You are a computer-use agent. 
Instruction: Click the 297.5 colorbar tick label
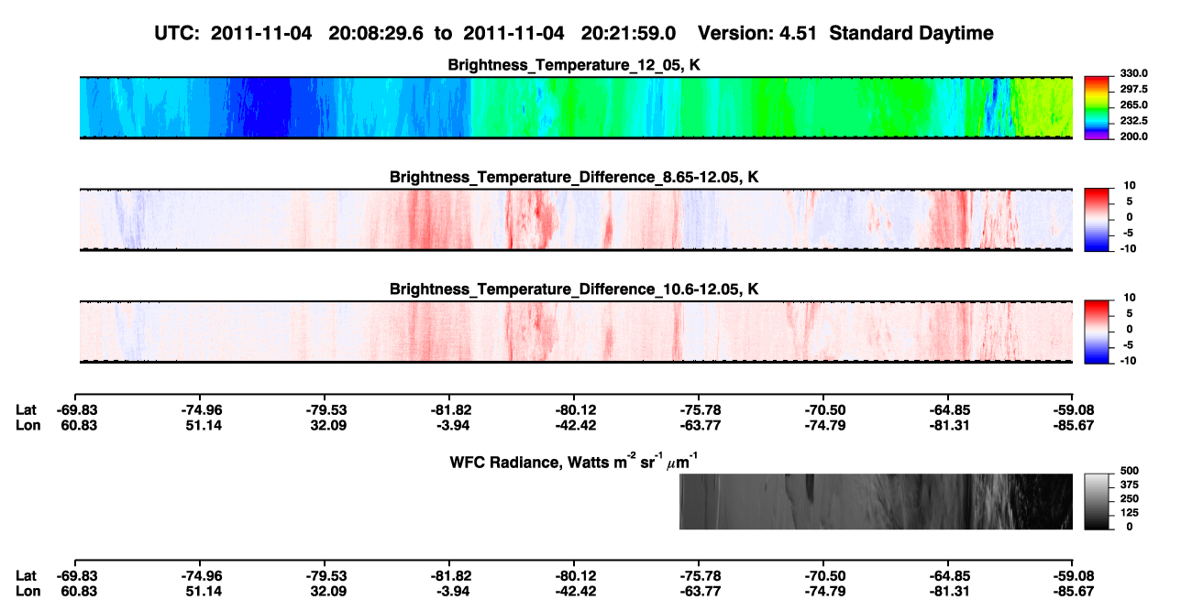1134,89
